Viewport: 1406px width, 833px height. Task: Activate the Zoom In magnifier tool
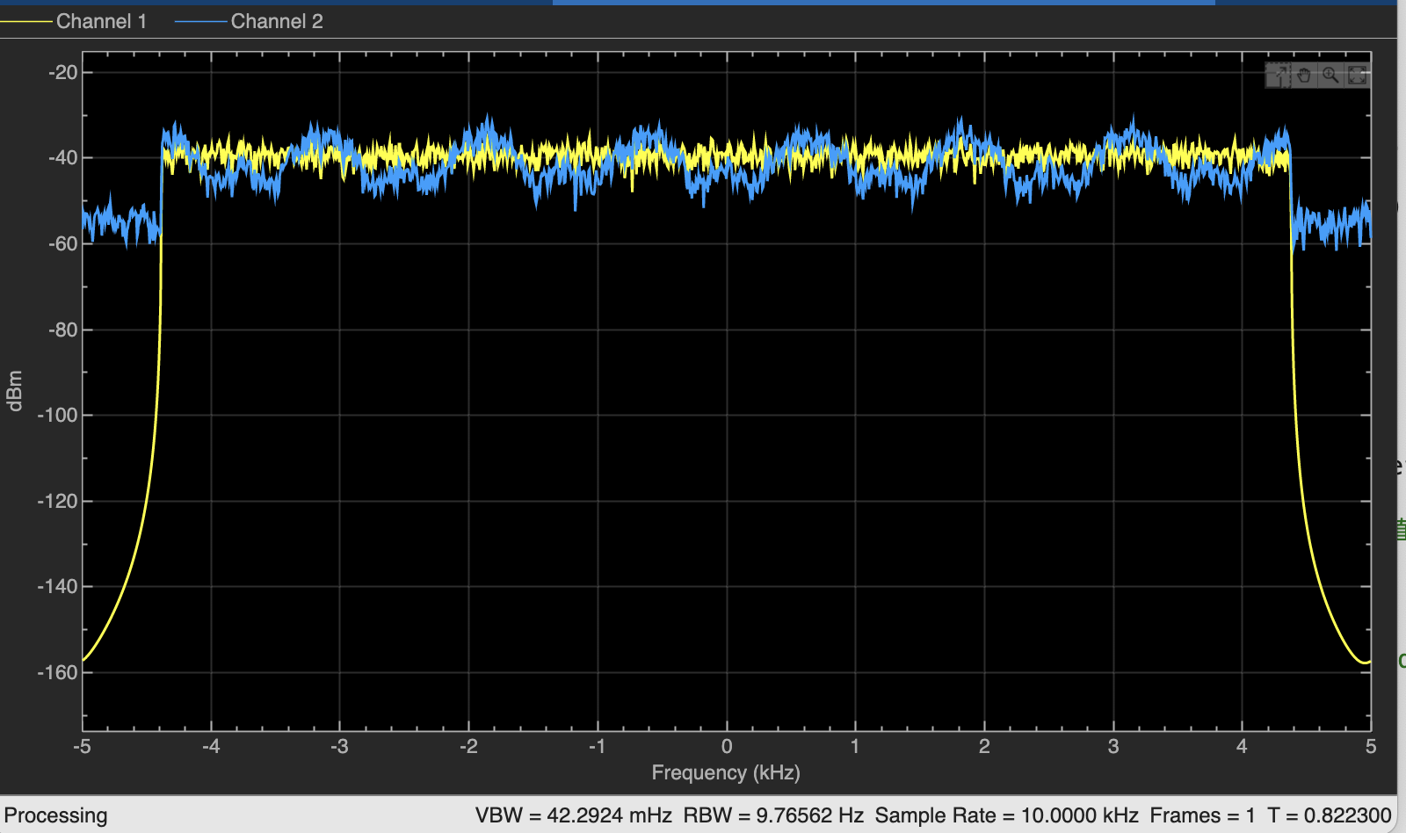pos(1330,76)
